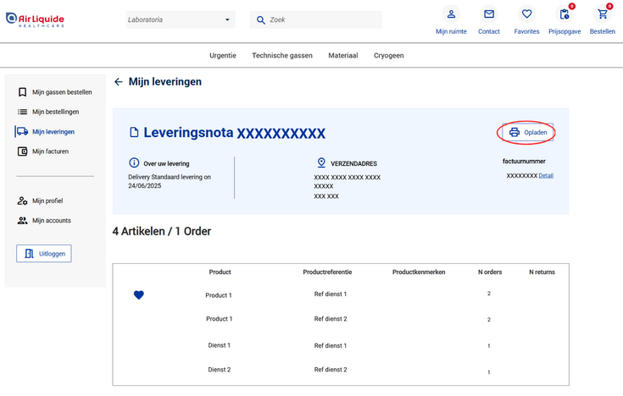Click the Productkenmerken column header

(419, 272)
